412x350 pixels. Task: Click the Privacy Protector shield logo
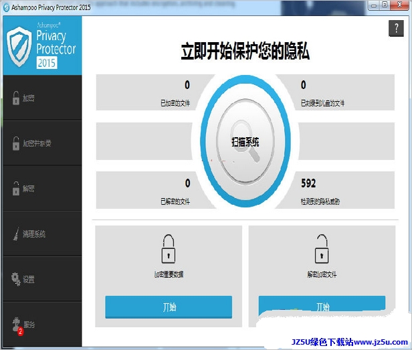(19, 47)
